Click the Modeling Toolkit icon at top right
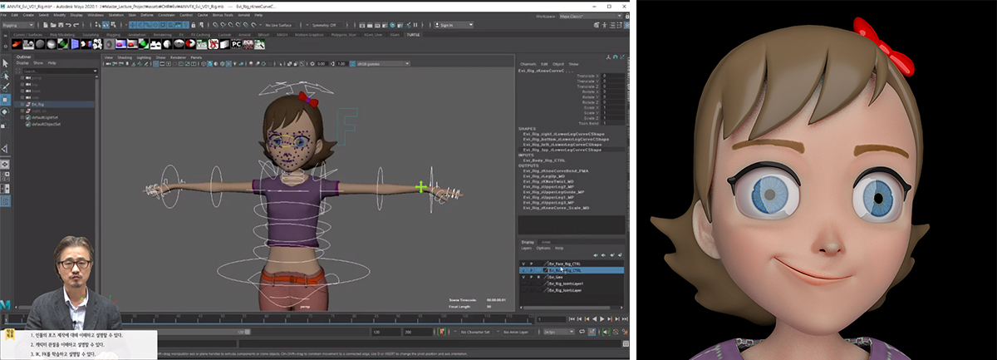997x360 pixels. tap(597, 25)
